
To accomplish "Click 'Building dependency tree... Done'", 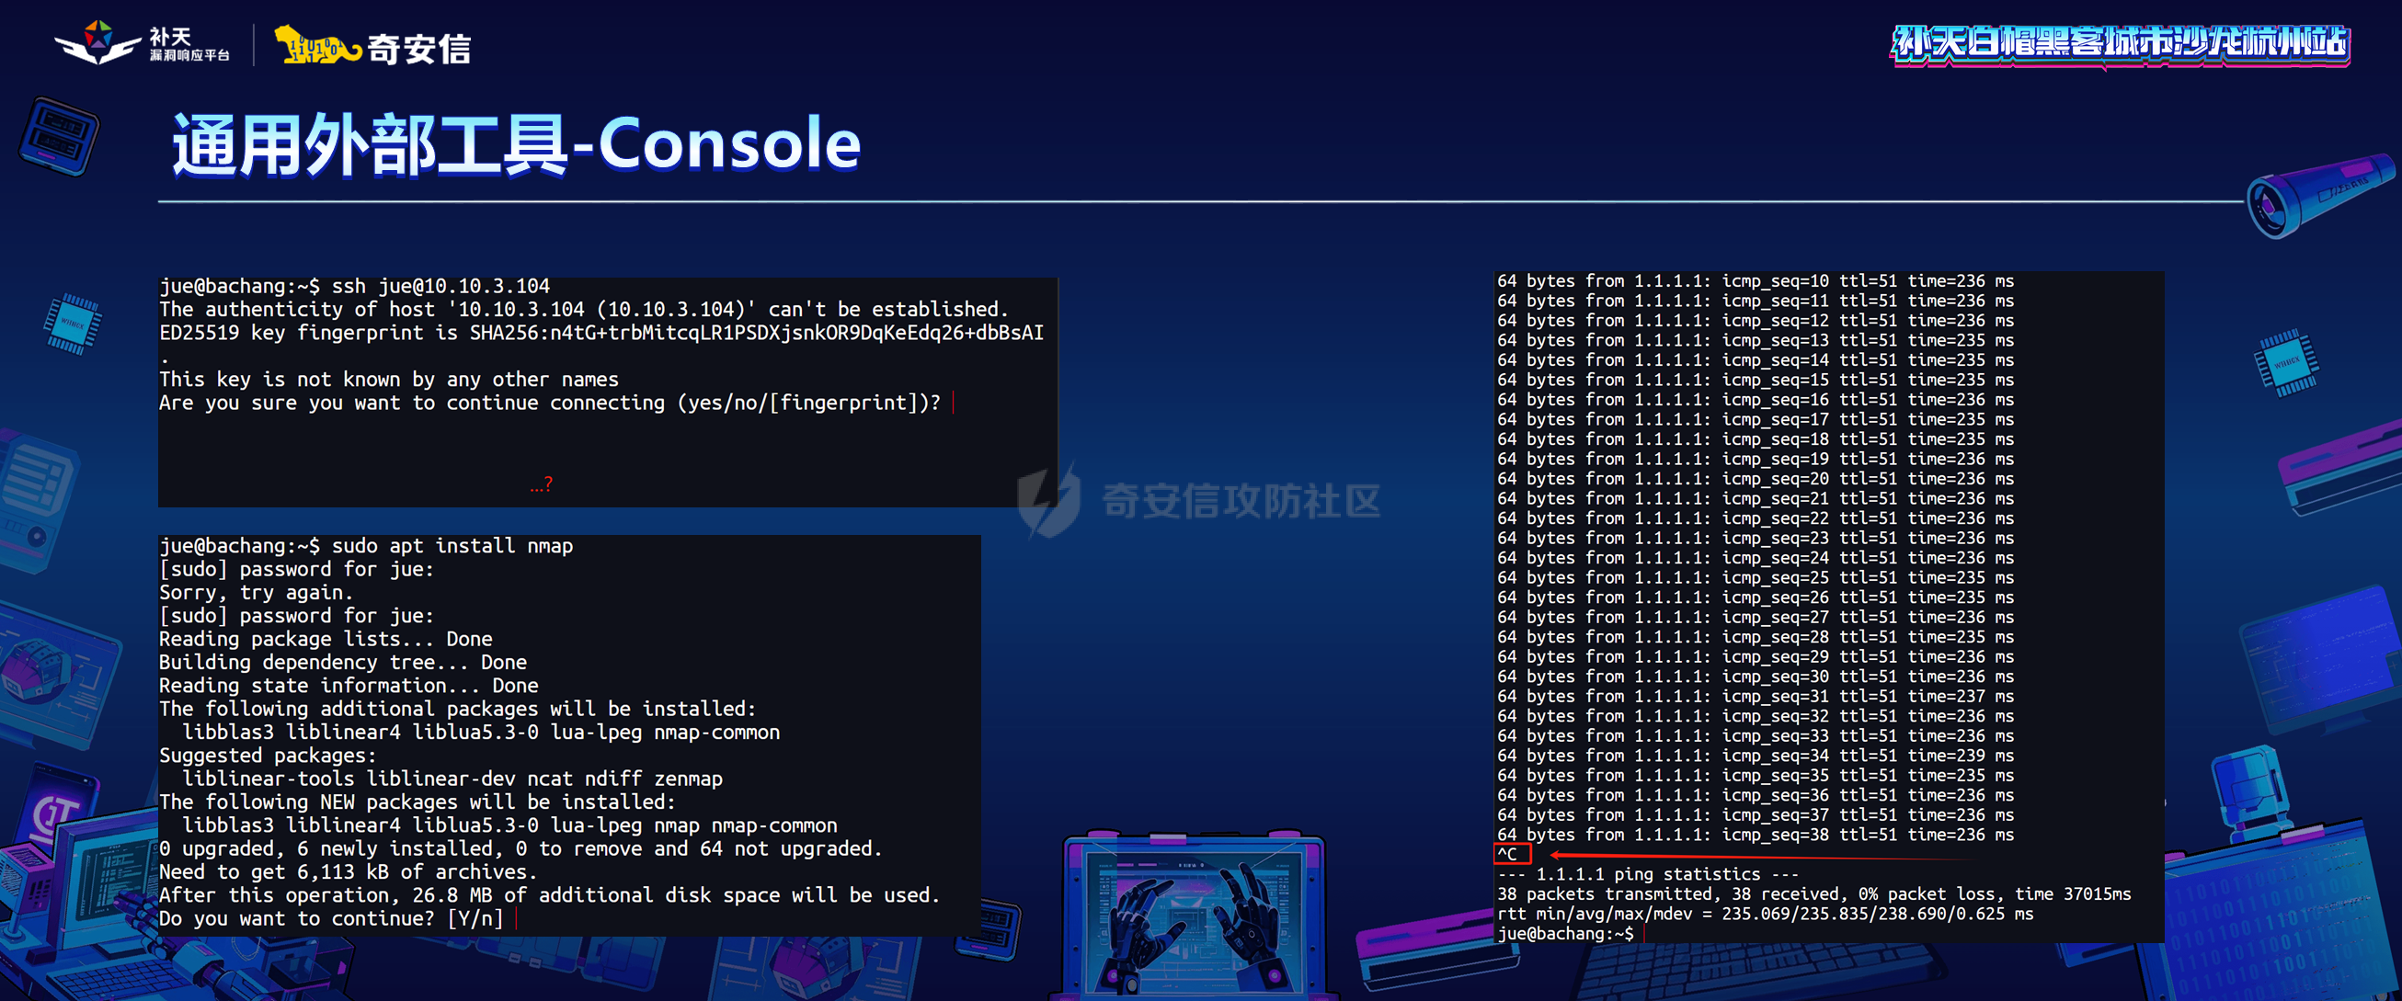I will pyautogui.click(x=343, y=663).
